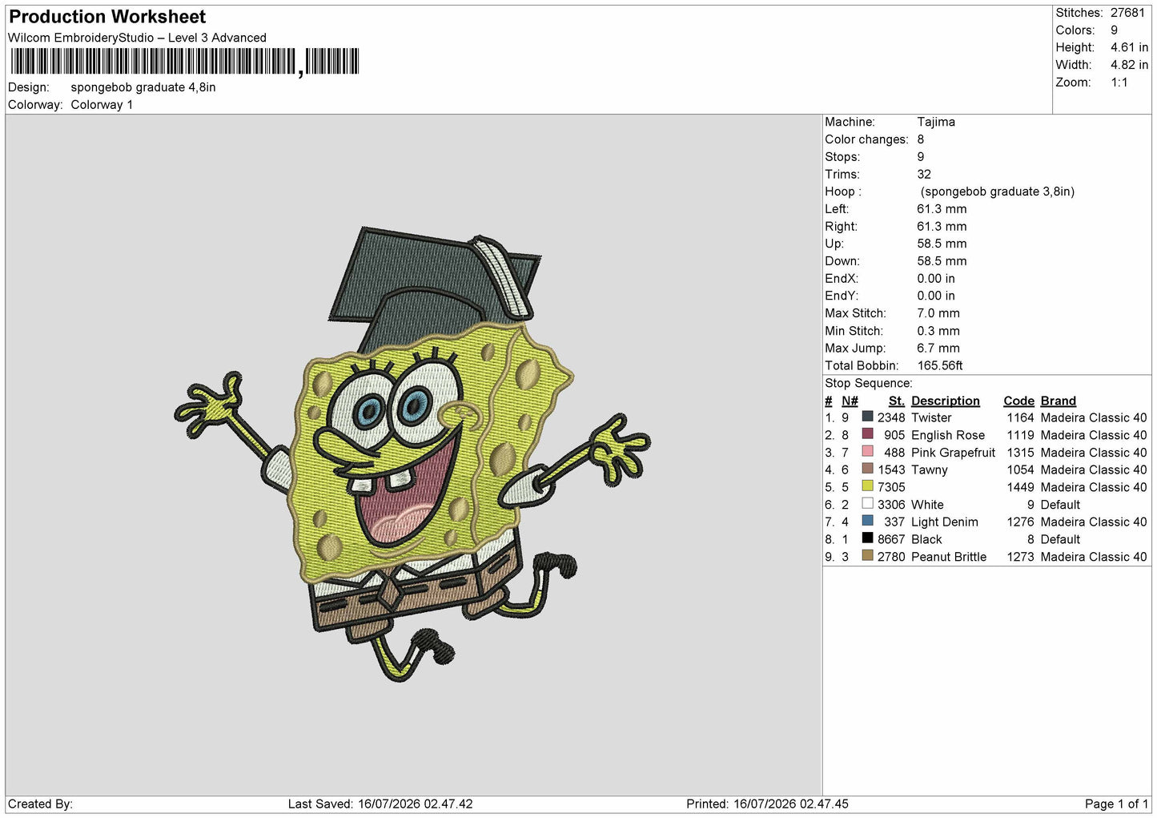Click the 'English Rose' description text
Image resolution: width=1157 pixels, height=818 pixels.
pyautogui.click(x=948, y=435)
